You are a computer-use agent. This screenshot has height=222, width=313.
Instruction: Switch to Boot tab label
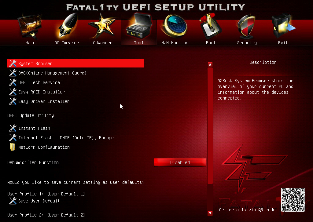pos(211,43)
